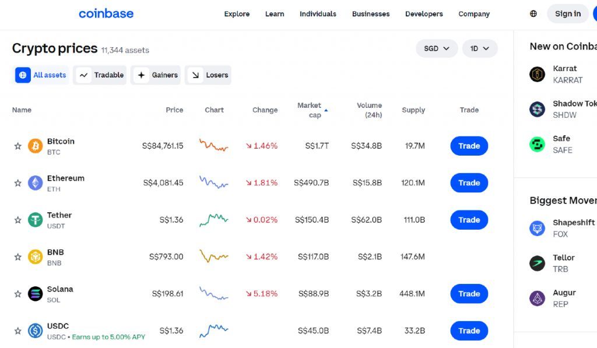Click Trade button for Ethereum

coord(469,183)
